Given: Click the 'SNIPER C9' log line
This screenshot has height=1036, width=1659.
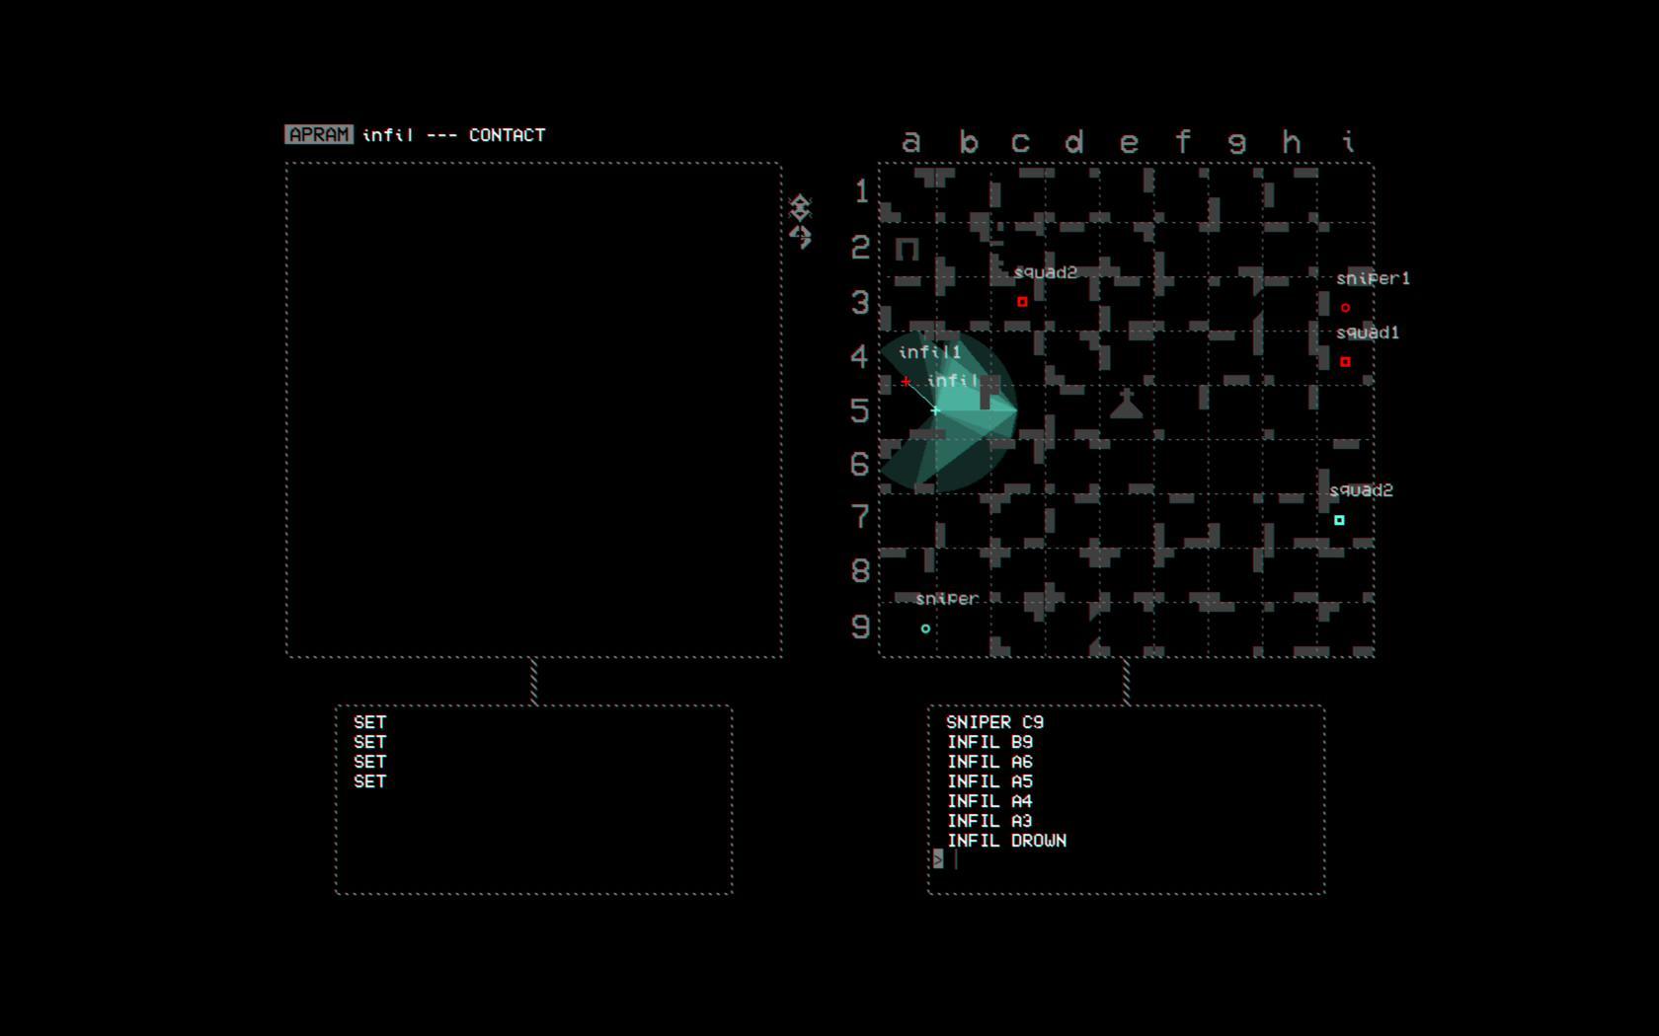Looking at the screenshot, I should pyautogui.click(x=994, y=722).
